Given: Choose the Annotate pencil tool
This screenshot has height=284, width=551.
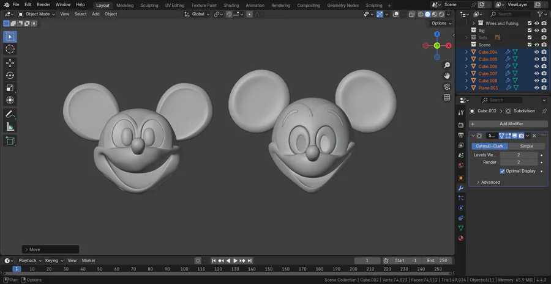Looking at the screenshot, I should pos(10,114).
